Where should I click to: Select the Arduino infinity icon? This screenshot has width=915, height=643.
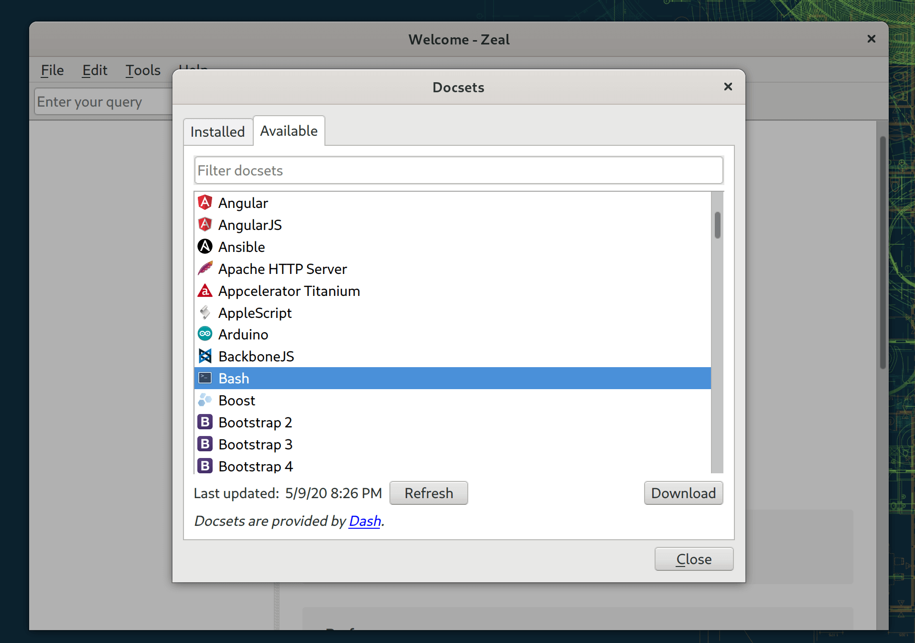pos(205,334)
